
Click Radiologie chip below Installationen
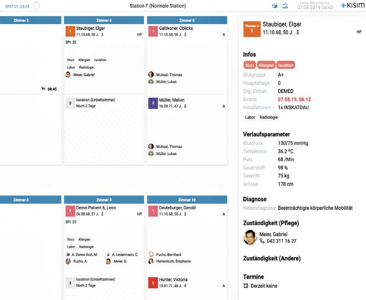[x=269, y=117]
